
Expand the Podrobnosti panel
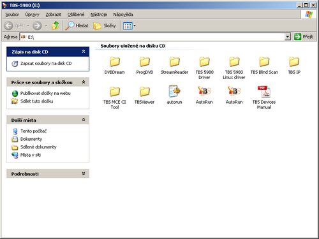(84, 173)
